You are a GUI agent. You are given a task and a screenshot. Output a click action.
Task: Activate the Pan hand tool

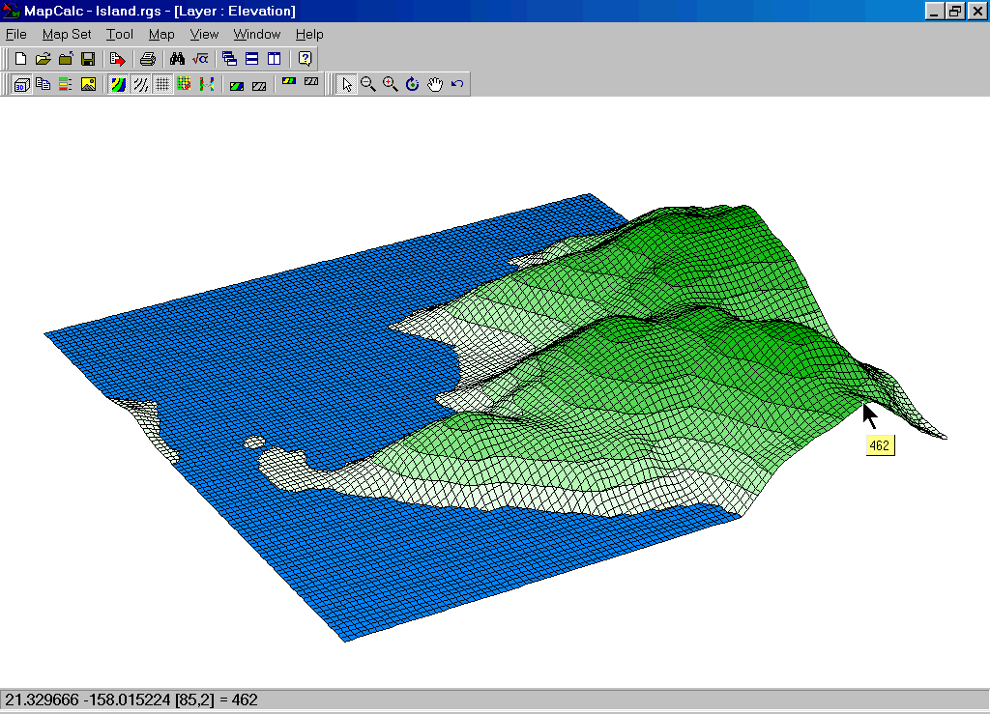tap(435, 84)
